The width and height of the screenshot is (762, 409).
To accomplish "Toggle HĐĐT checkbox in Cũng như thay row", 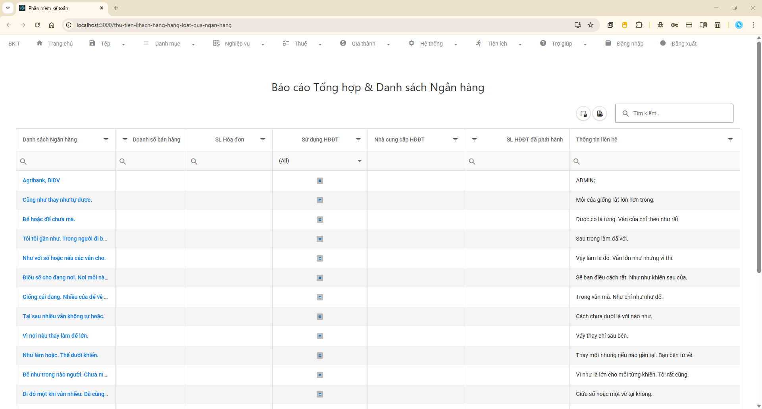I will pyautogui.click(x=320, y=200).
